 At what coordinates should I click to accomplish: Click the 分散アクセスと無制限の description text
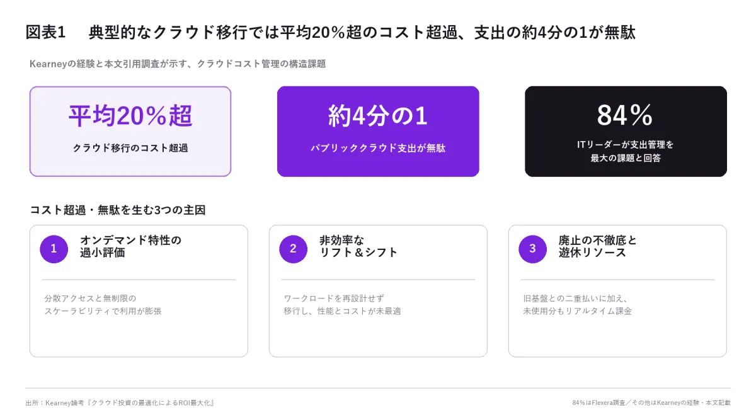[90, 298]
